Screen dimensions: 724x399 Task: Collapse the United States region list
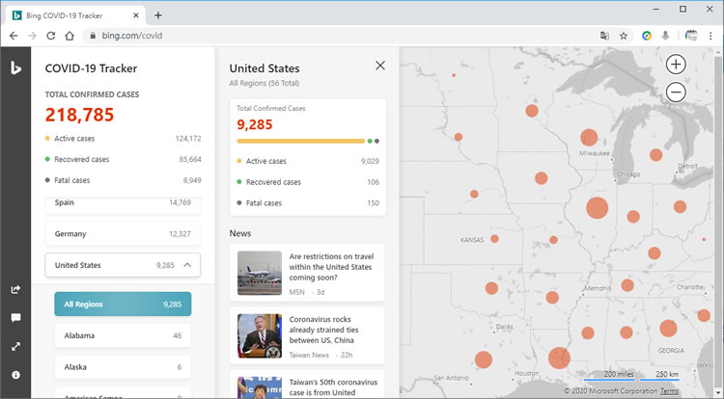click(187, 265)
